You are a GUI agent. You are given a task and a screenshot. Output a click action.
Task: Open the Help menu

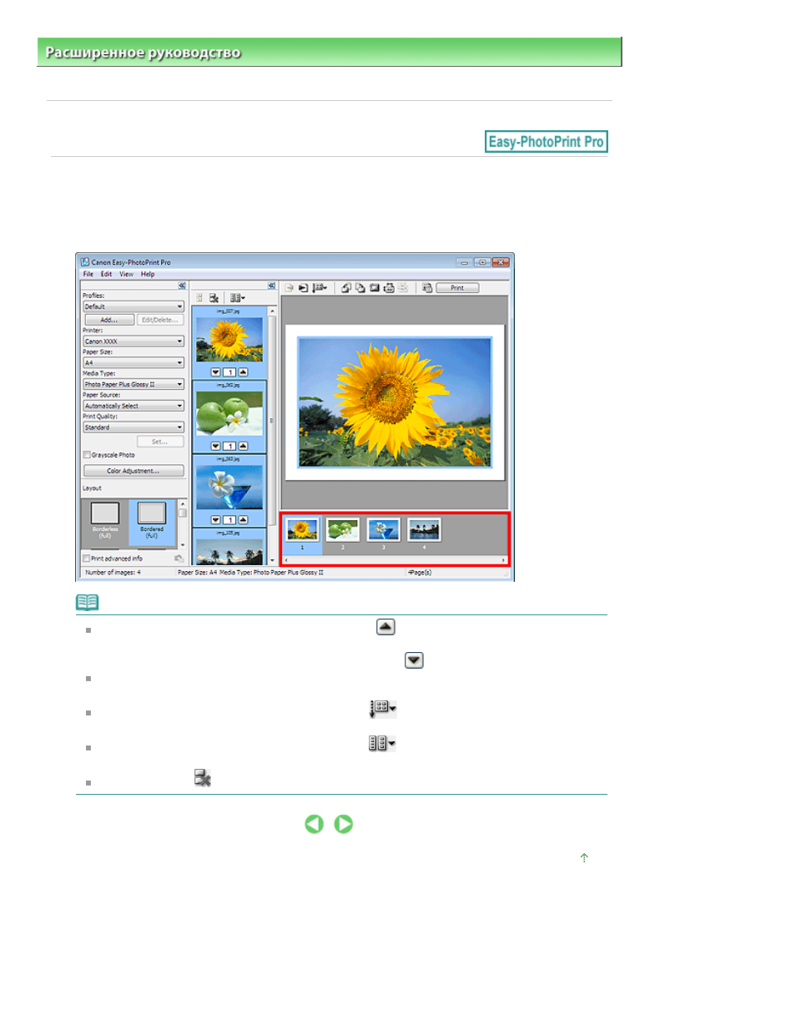pyautogui.click(x=148, y=274)
